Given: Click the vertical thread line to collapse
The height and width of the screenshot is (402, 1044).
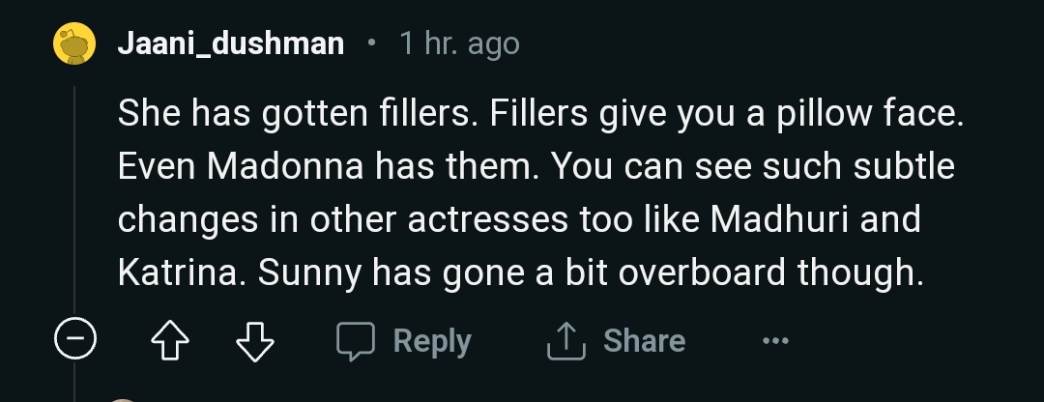Looking at the screenshot, I should 75,193.
